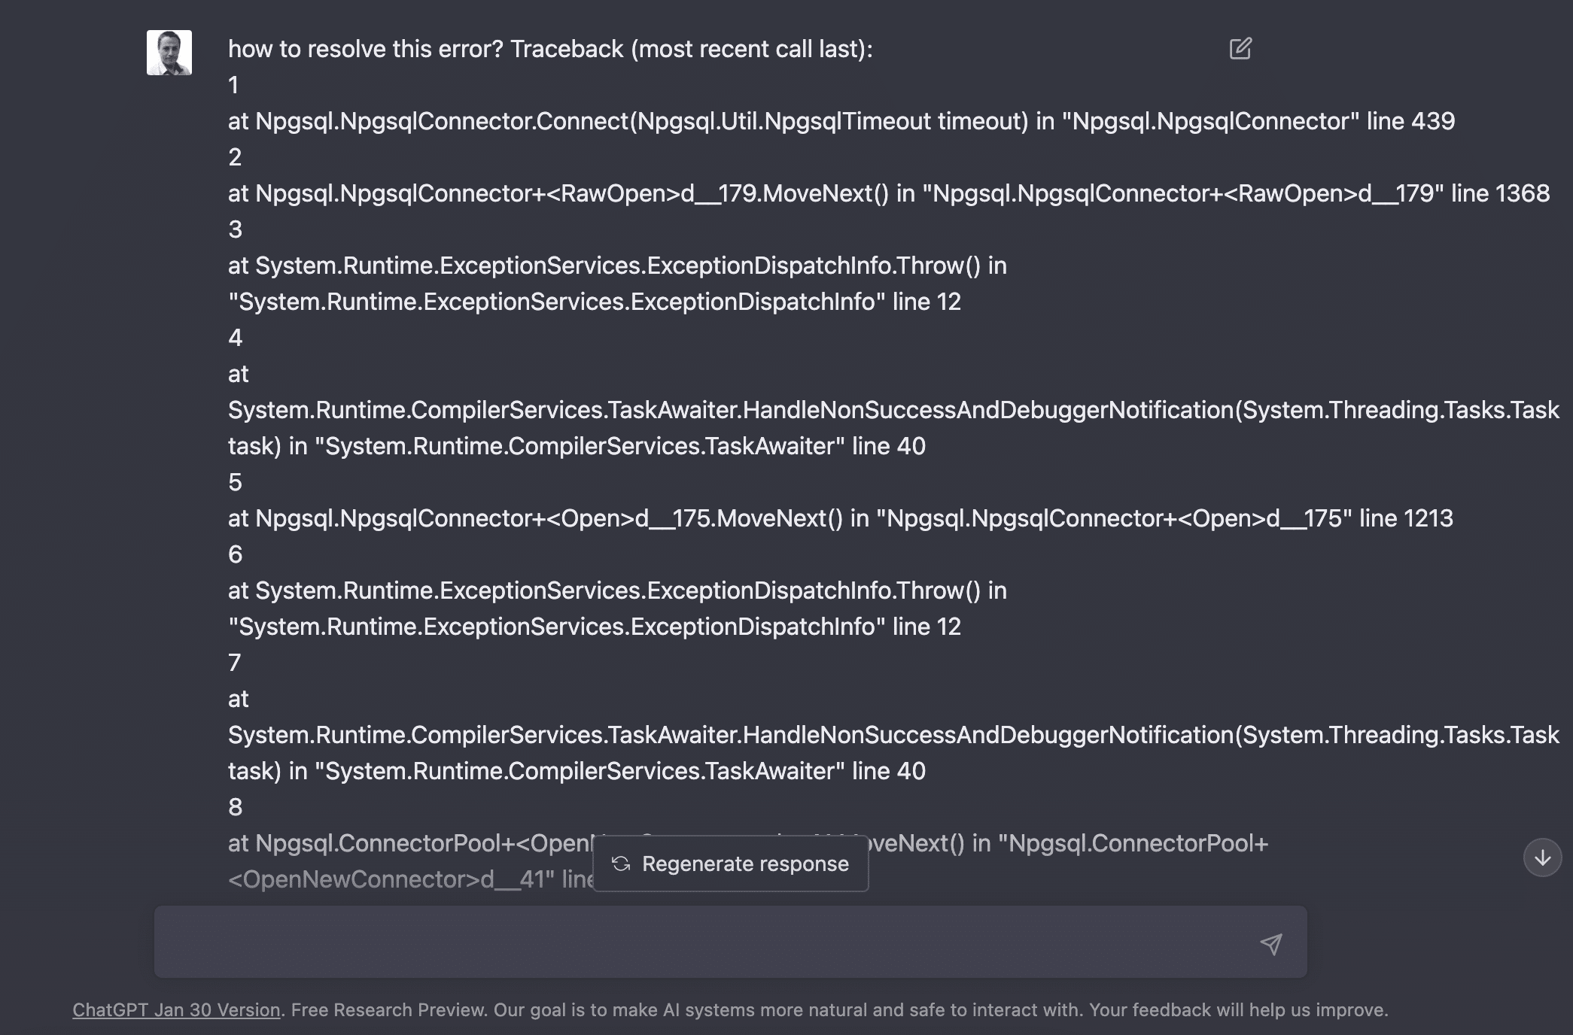
Task: Click the NpgsqlConnector.Connect line 439 text
Action: pos(841,121)
